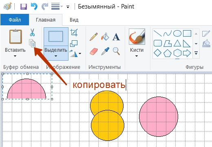The width and height of the screenshot is (212, 147).
Task: Expand the shapes gallery more arrow
Action: tap(196, 53)
